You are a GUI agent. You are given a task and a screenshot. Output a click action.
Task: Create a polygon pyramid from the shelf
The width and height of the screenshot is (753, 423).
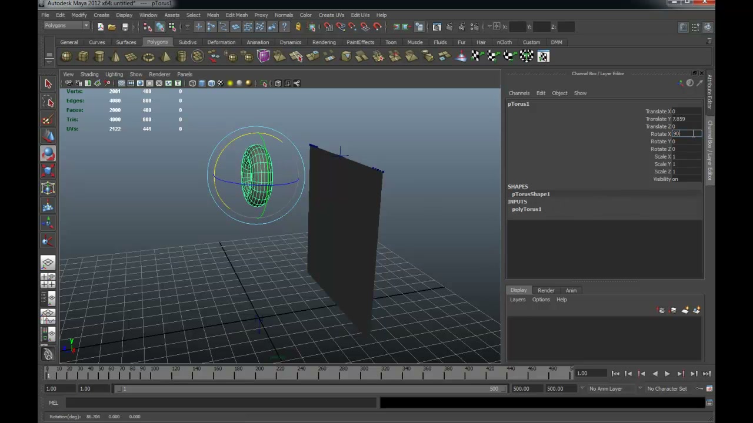(x=165, y=56)
